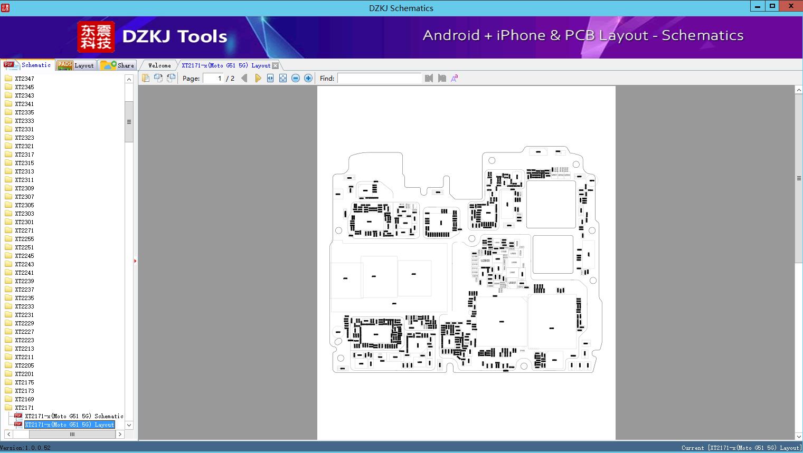This screenshot has height=453, width=803.
Task: Close the XT2171-x Layout tab
Action: (x=275, y=65)
